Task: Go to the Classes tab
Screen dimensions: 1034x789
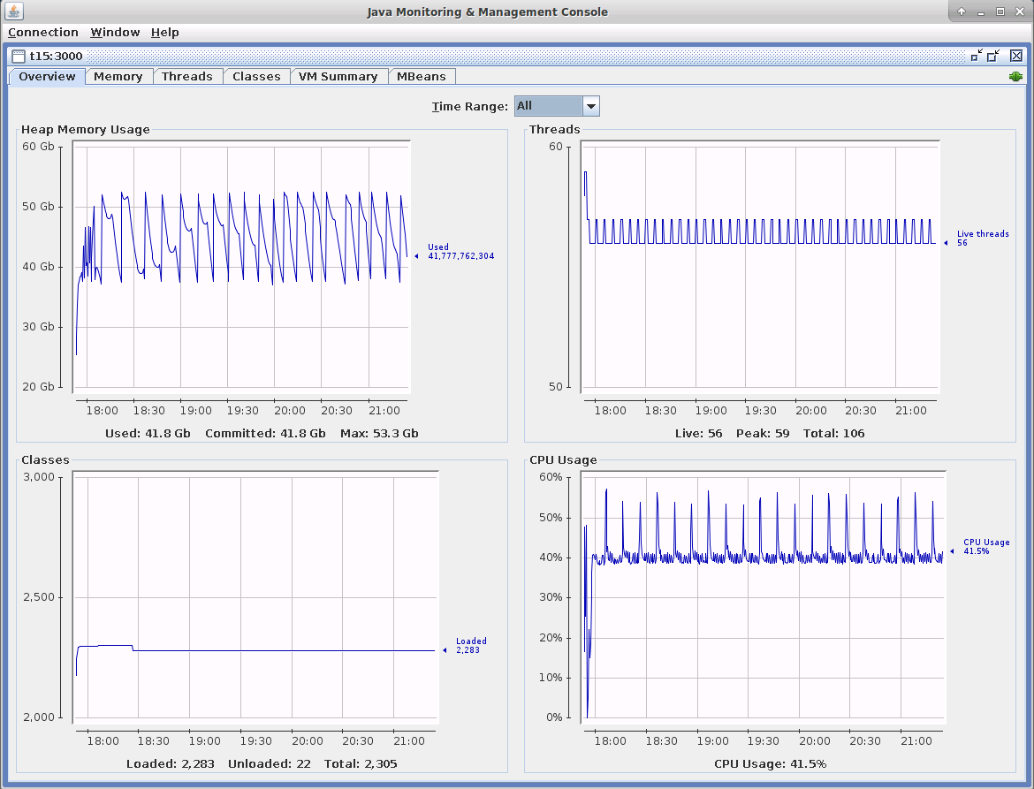Action: coord(256,77)
